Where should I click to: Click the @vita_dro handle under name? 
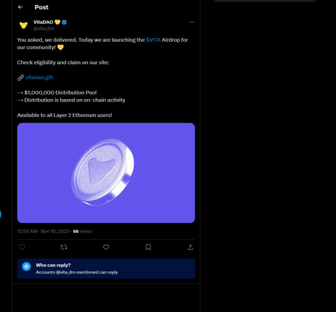pos(44,29)
